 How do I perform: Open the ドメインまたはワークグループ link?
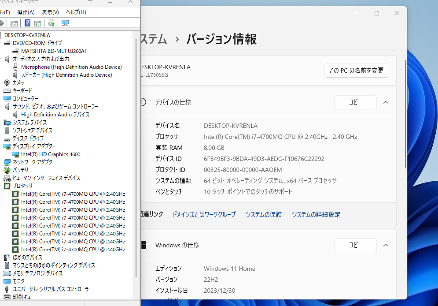pyautogui.click(x=204, y=215)
